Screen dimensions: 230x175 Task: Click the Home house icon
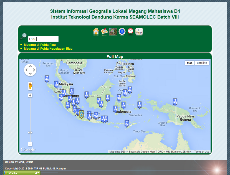click(x=96, y=32)
